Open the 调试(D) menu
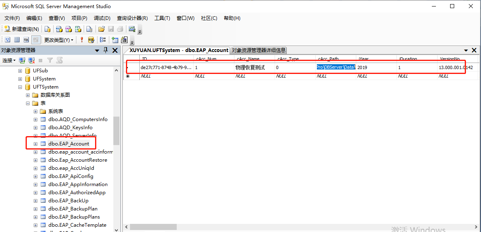Viewport: 481px width, 232px height. [102, 18]
